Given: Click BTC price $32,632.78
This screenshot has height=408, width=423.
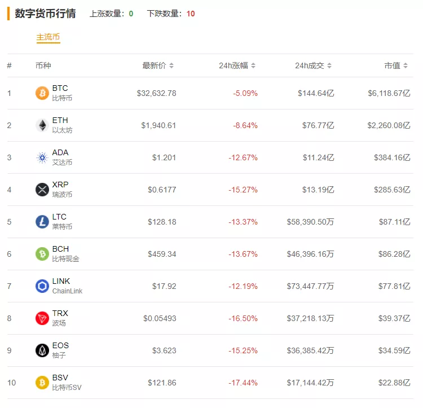Looking at the screenshot, I should (x=156, y=93).
